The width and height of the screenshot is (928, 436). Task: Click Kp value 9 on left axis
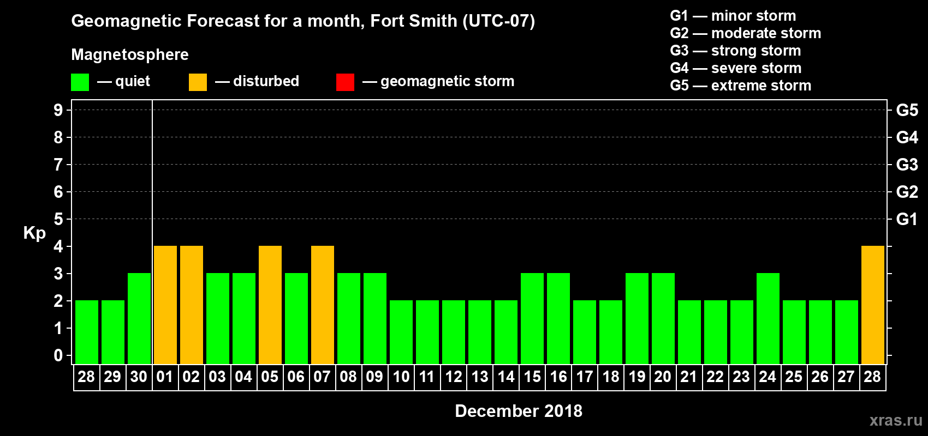click(58, 110)
